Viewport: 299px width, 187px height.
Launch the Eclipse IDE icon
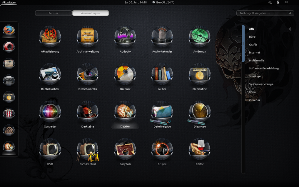(x=162, y=149)
